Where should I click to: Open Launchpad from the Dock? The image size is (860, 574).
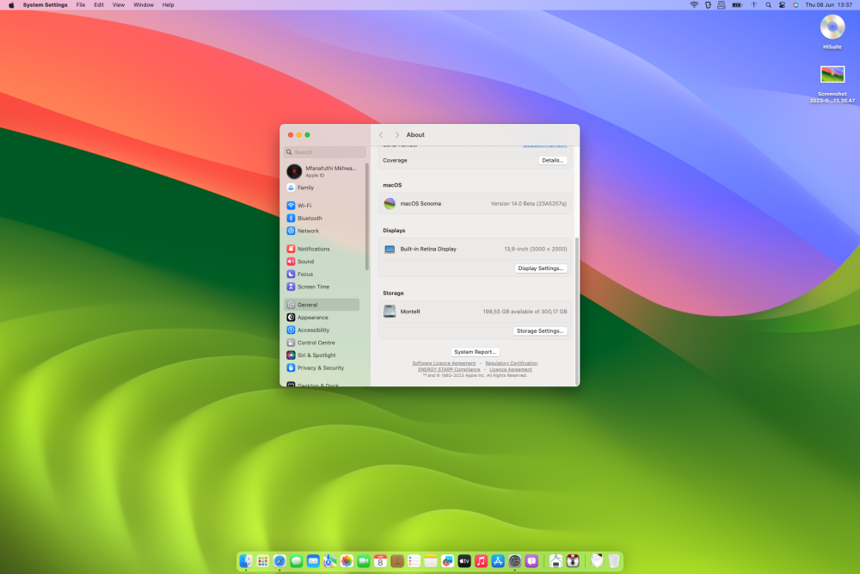262,561
